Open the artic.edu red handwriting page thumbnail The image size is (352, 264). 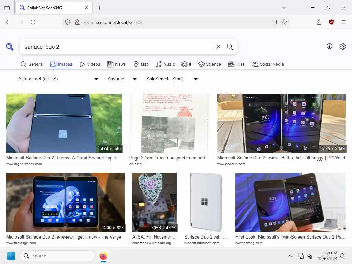[x=169, y=123]
